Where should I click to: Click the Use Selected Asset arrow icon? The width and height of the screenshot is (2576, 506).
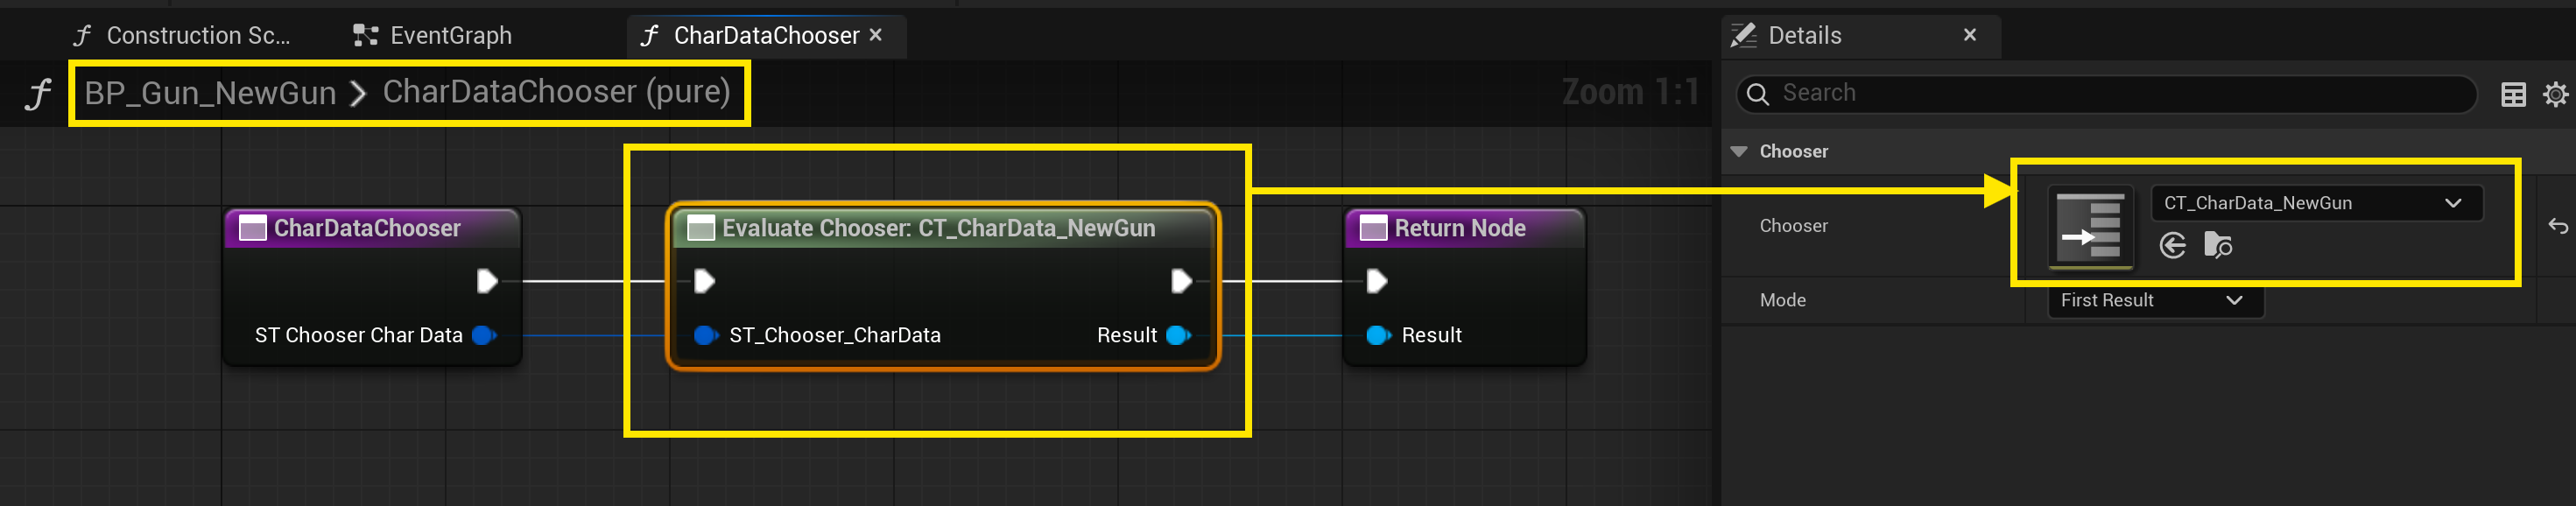pyautogui.click(x=2172, y=245)
